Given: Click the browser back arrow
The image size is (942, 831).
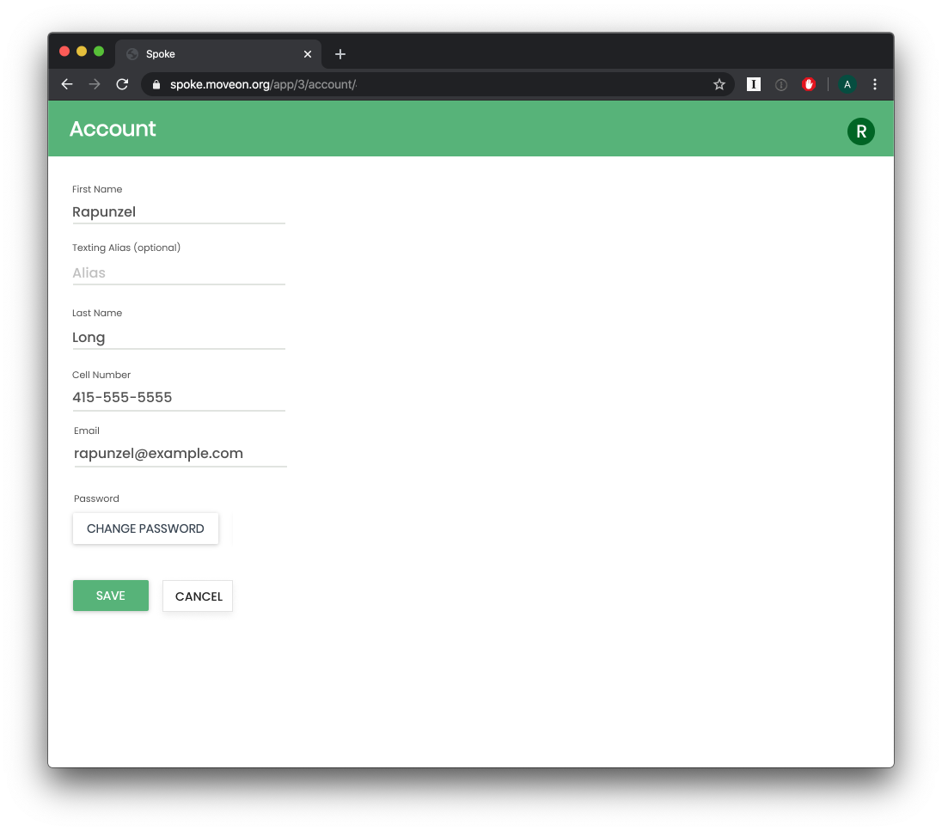Looking at the screenshot, I should [67, 85].
